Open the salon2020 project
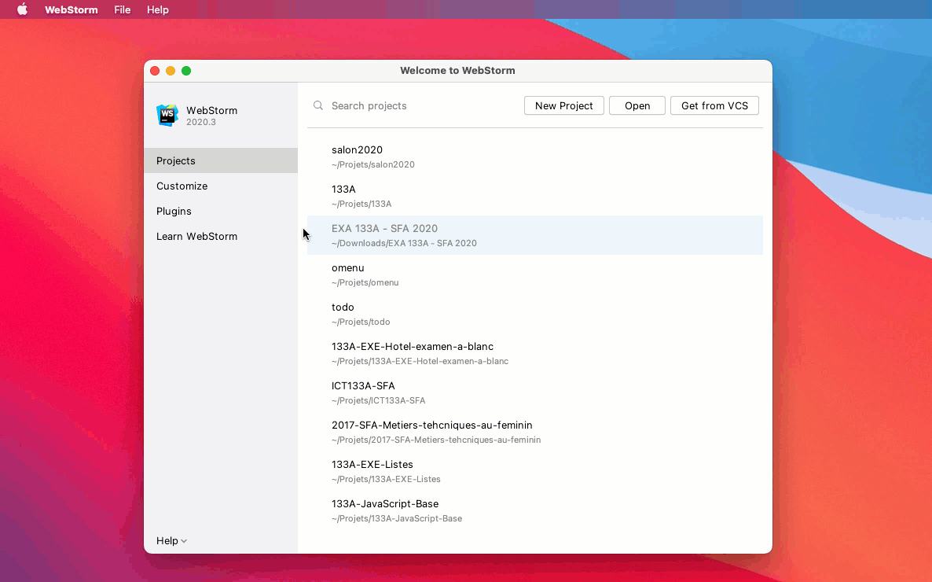The width and height of the screenshot is (932, 582). (535, 157)
